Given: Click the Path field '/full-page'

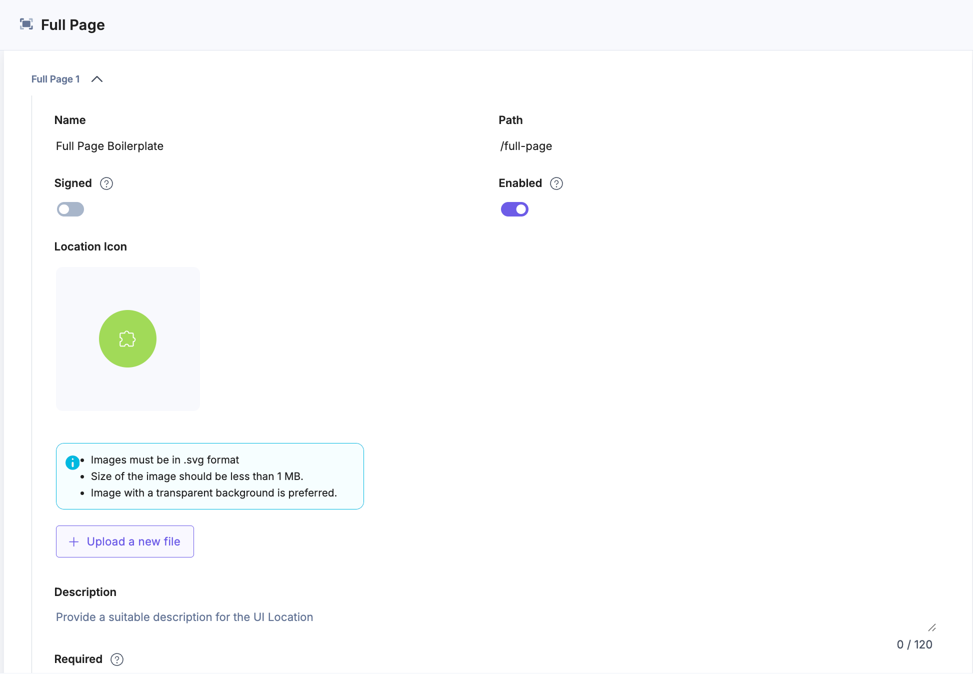Looking at the screenshot, I should 526,146.
